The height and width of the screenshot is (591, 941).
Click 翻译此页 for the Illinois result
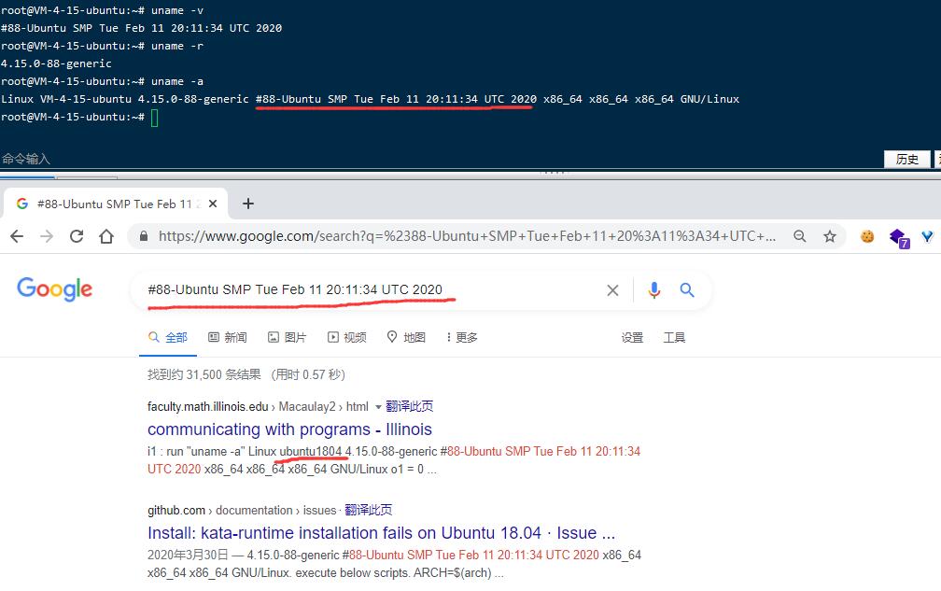(409, 406)
